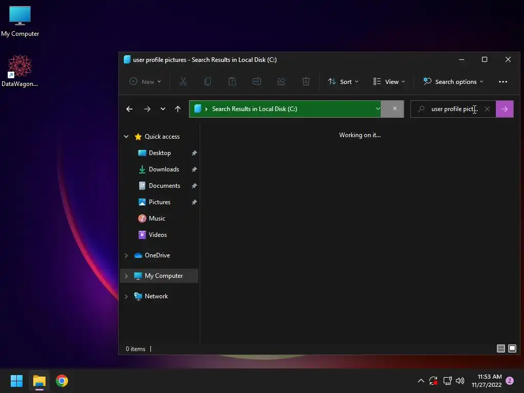Collapse the Quick access tree

click(126, 136)
